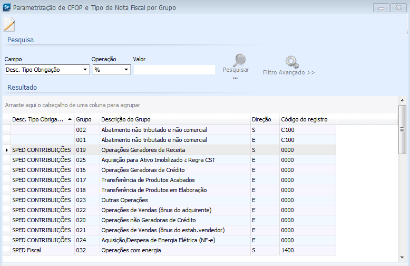
Task: Sort by Direção column header
Action: (x=262, y=119)
